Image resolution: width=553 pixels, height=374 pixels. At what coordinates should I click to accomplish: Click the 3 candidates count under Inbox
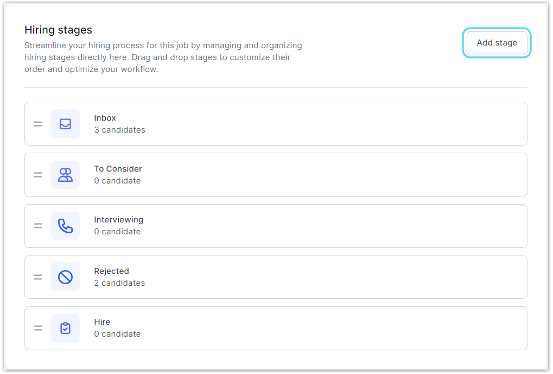click(119, 130)
